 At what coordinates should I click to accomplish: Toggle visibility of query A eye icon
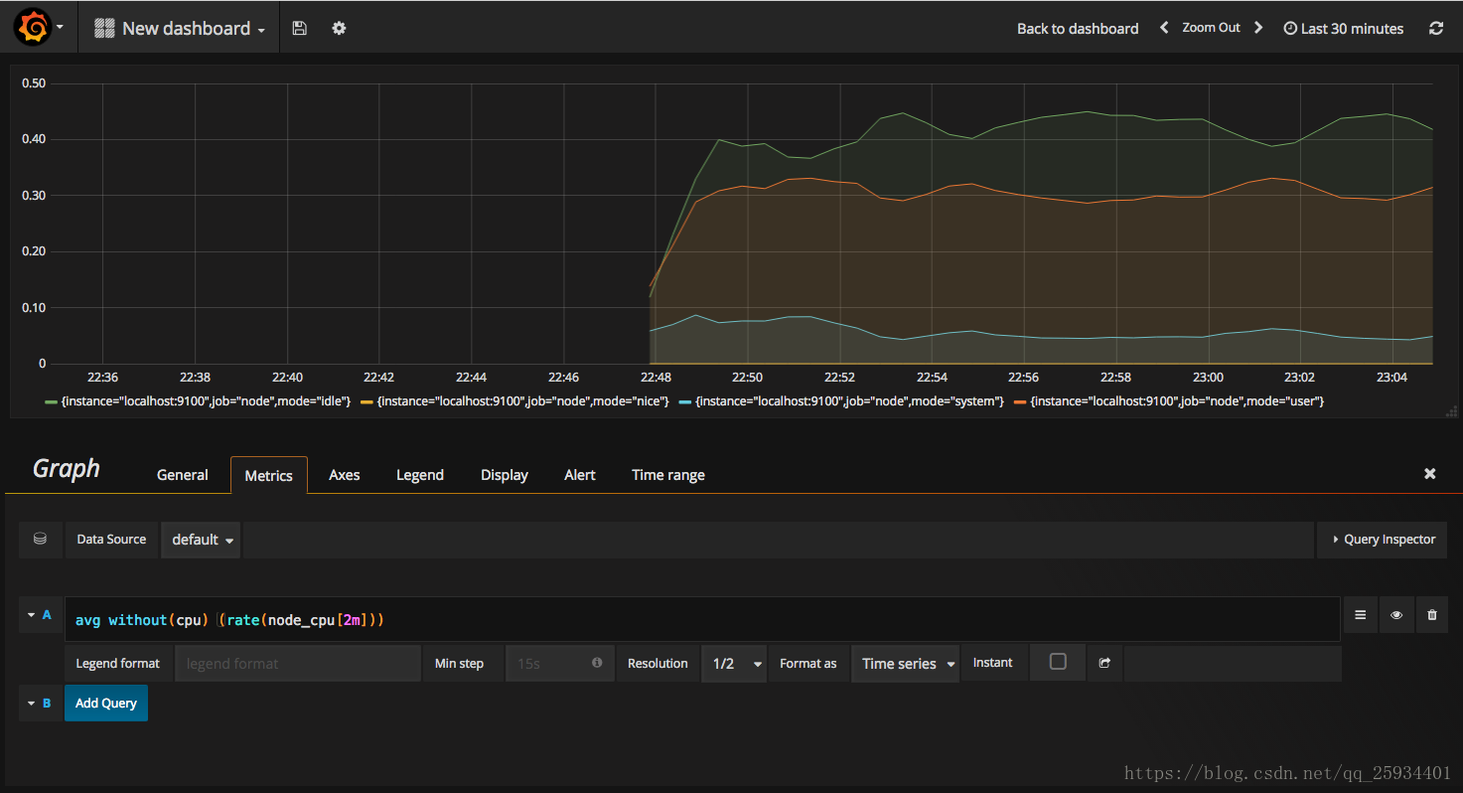(x=1396, y=615)
